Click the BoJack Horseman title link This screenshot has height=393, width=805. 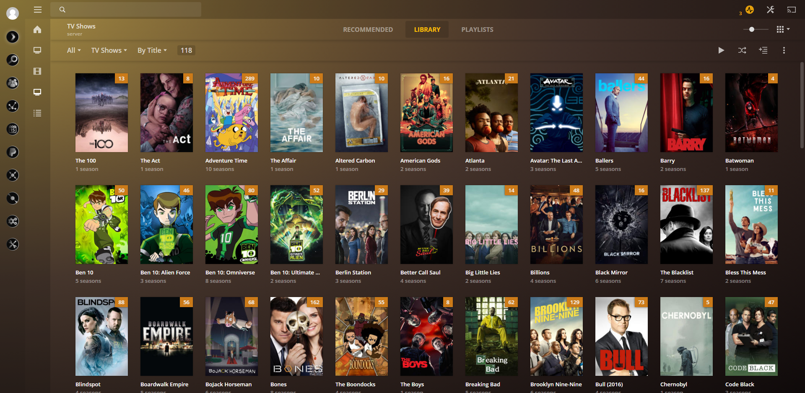click(229, 384)
